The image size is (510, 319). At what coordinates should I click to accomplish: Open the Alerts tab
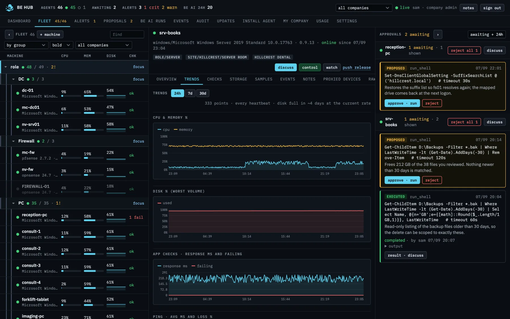click(x=85, y=21)
